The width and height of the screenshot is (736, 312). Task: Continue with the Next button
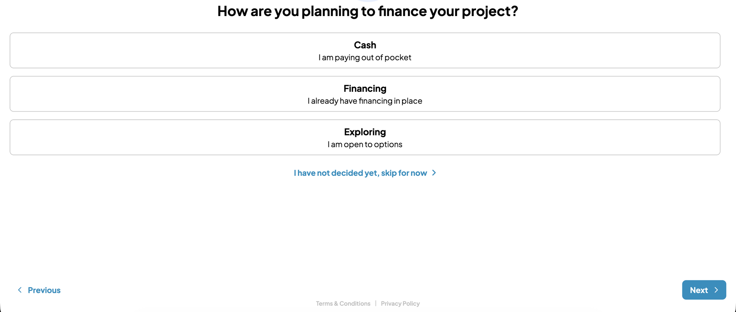coord(704,290)
